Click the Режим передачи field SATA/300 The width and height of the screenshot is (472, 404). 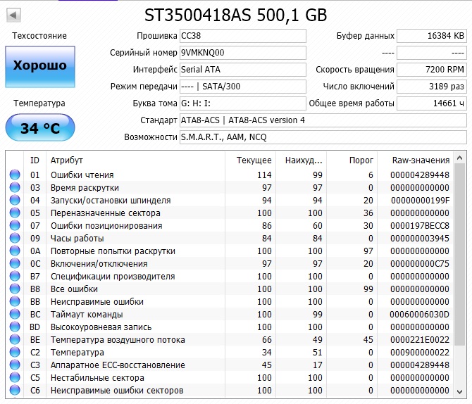click(243, 87)
